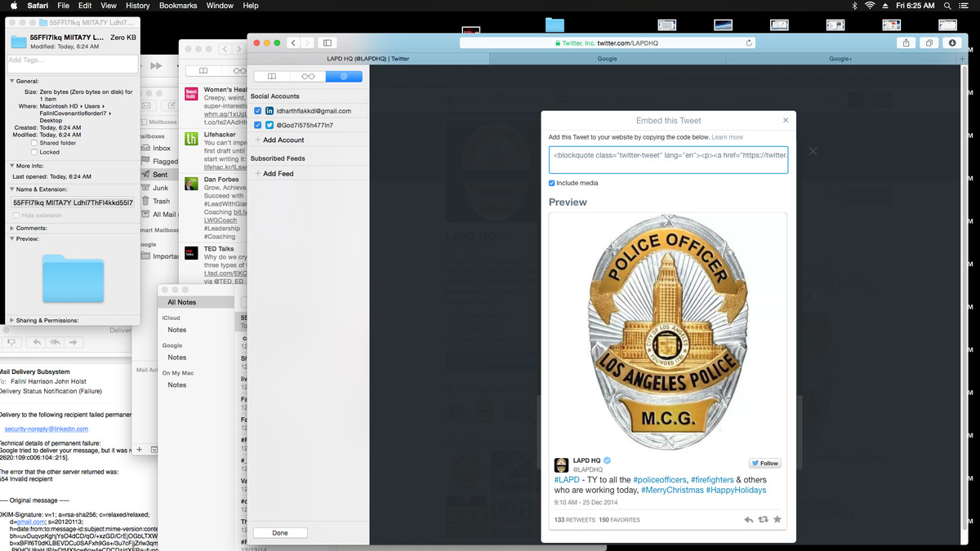980x551 pixels.
Task: Enable the Locked checkbox in Info window
Action: click(x=33, y=152)
